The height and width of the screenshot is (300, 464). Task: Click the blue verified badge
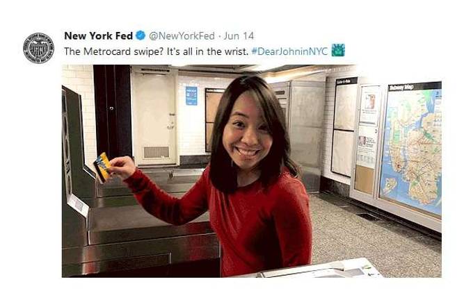[141, 35]
